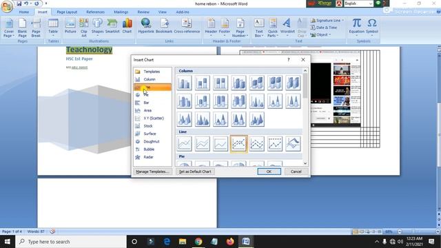Insert a Text Box

pos(259,28)
